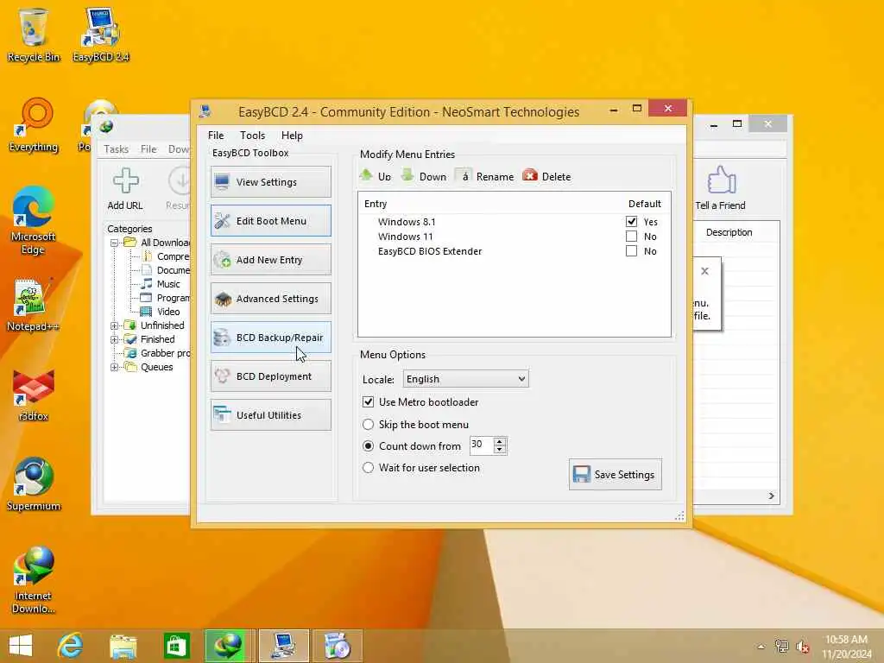This screenshot has height=663, width=884.
Task: Open the Locale dropdown
Action: pos(465,379)
